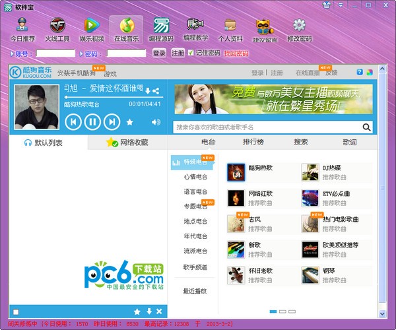Select 在线音乐 toolbar icon
The width and height of the screenshot is (396, 330).
(126, 30)
